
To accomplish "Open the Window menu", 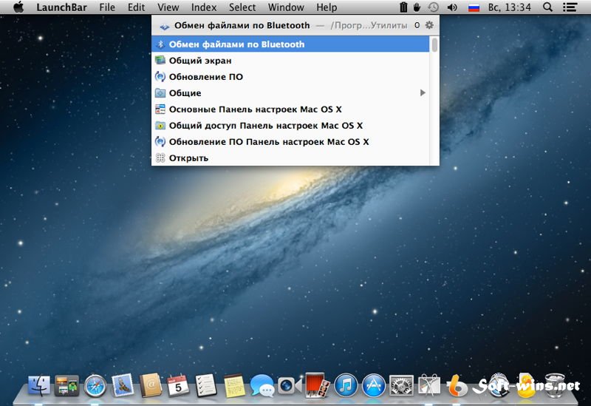I will [286, 7].
